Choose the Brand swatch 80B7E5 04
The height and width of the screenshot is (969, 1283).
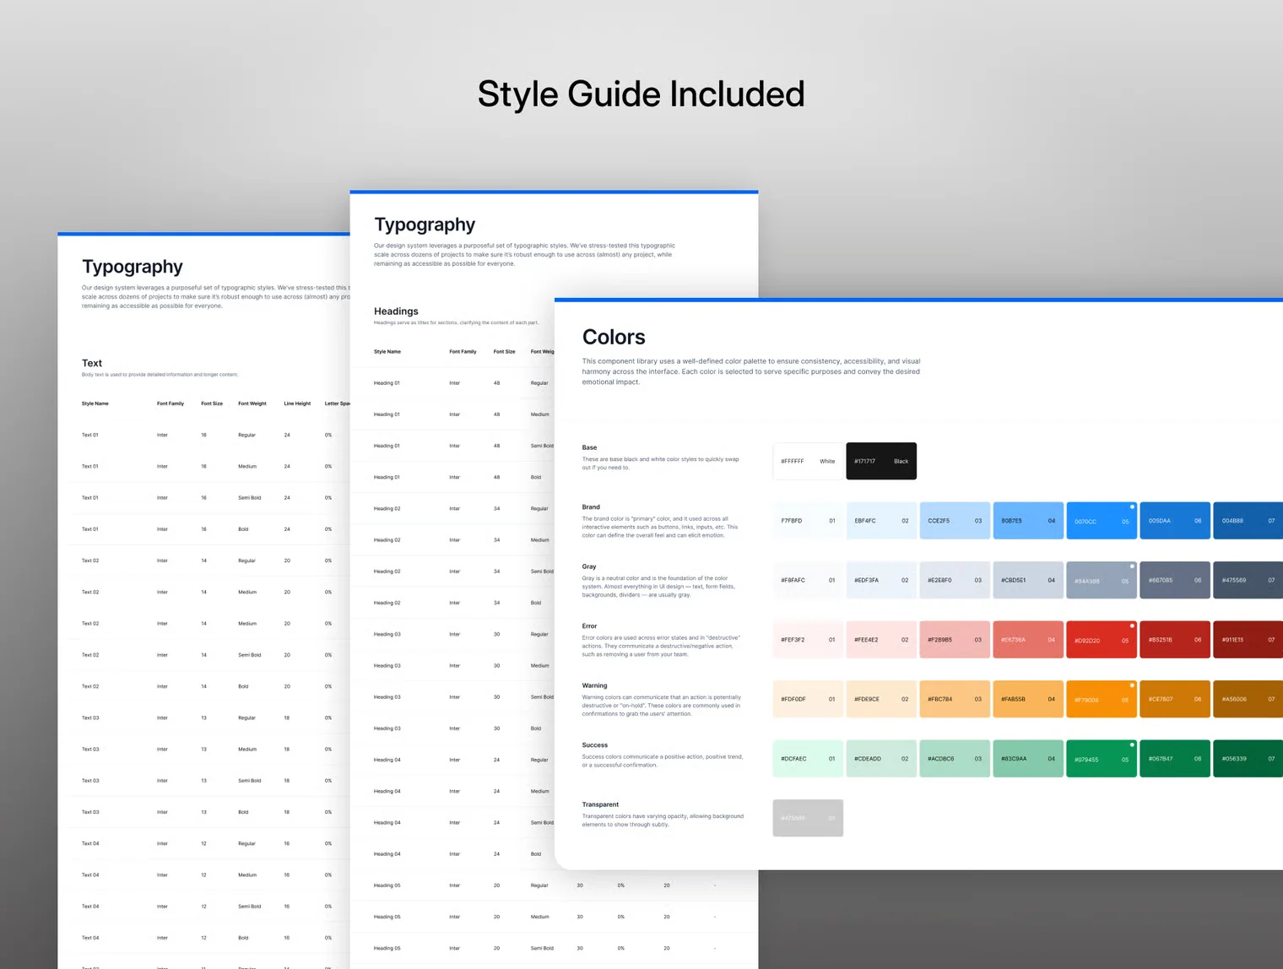[x=1028, y=521]
